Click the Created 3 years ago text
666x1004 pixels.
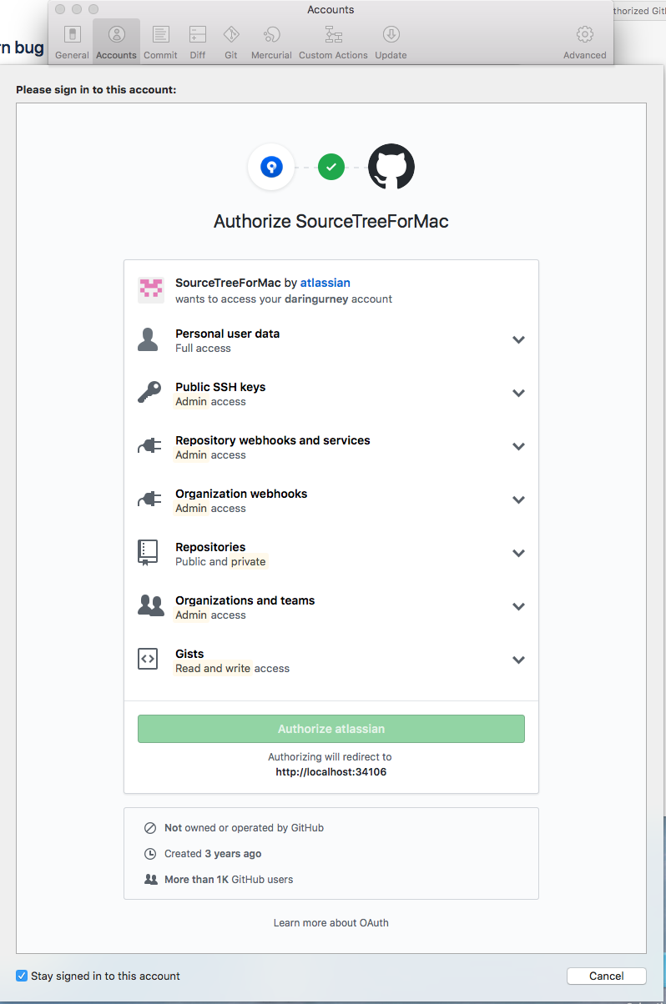213,854
